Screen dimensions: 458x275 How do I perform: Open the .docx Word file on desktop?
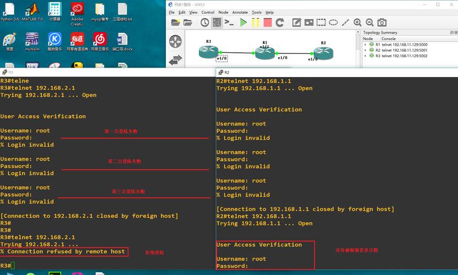[x=122, y=42]
